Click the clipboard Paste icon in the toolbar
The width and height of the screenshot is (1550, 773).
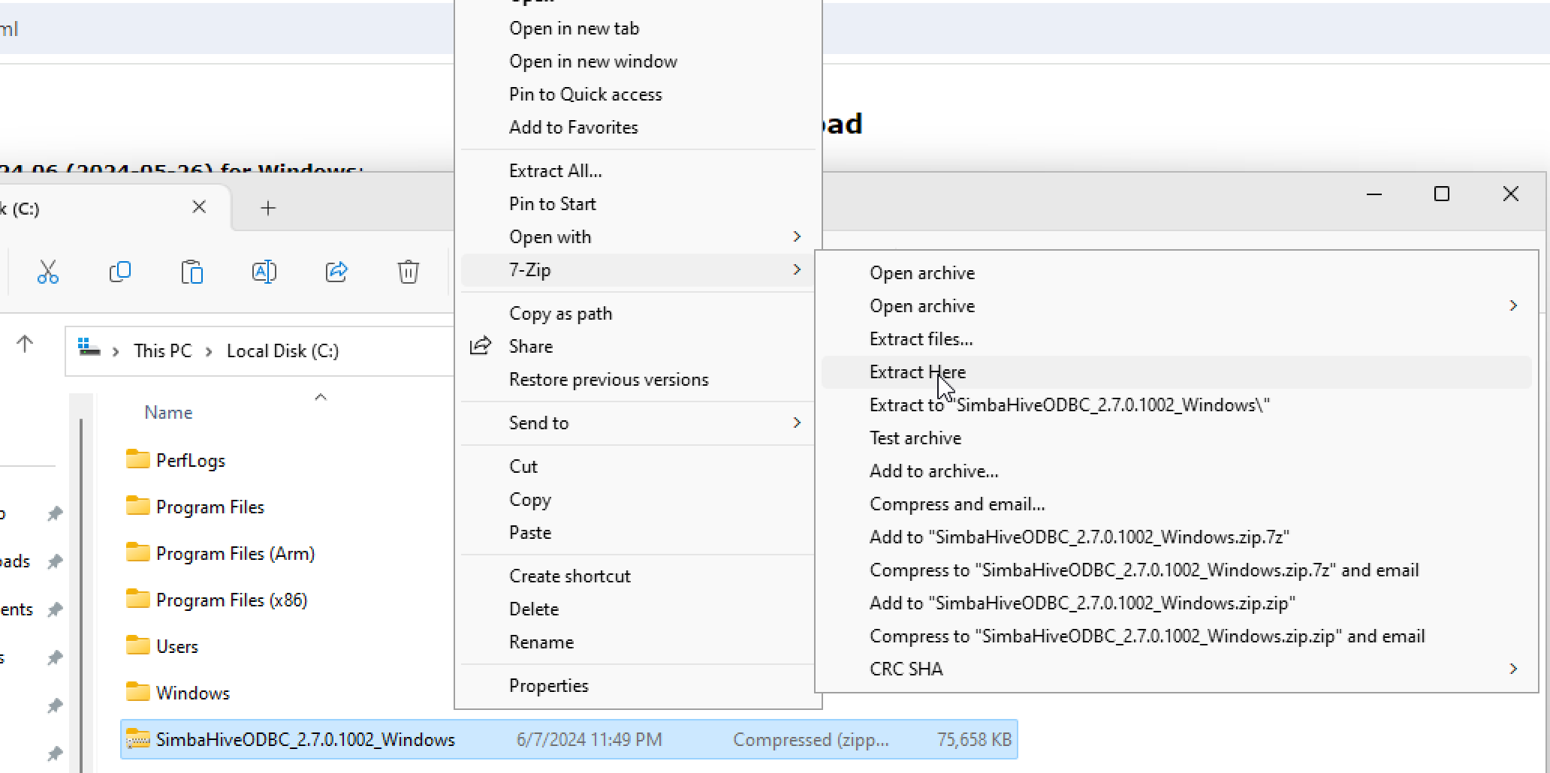click(x=192, y=272)
